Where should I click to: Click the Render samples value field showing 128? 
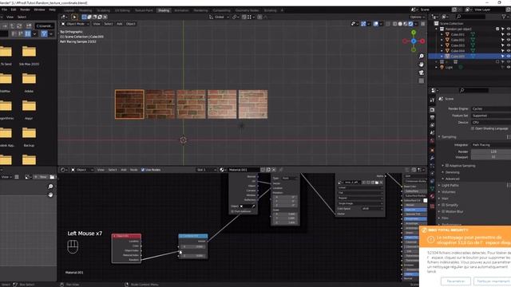(x=491, y=151)
